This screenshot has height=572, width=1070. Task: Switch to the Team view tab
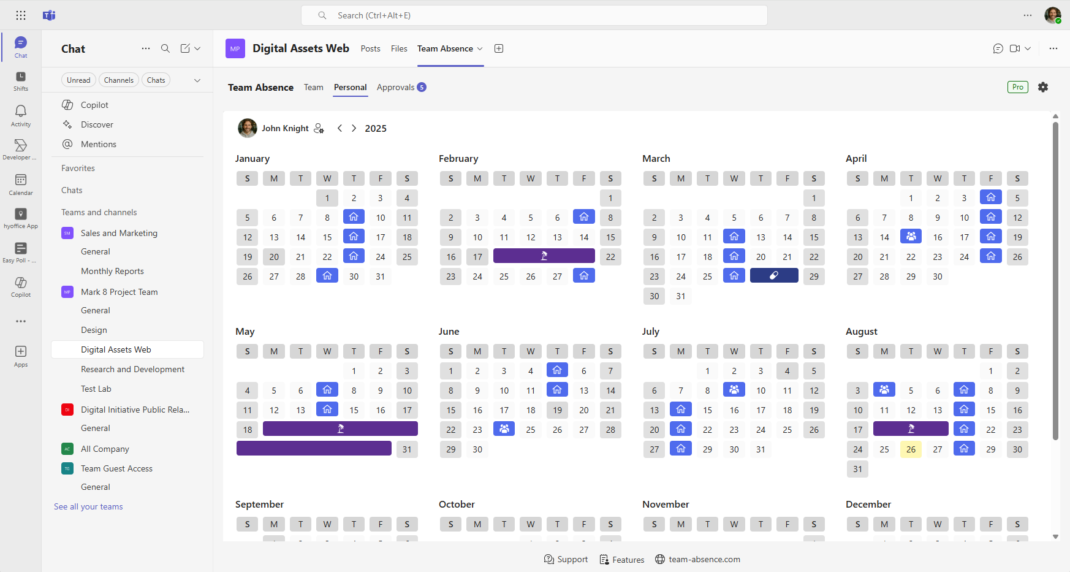(313, 87)
